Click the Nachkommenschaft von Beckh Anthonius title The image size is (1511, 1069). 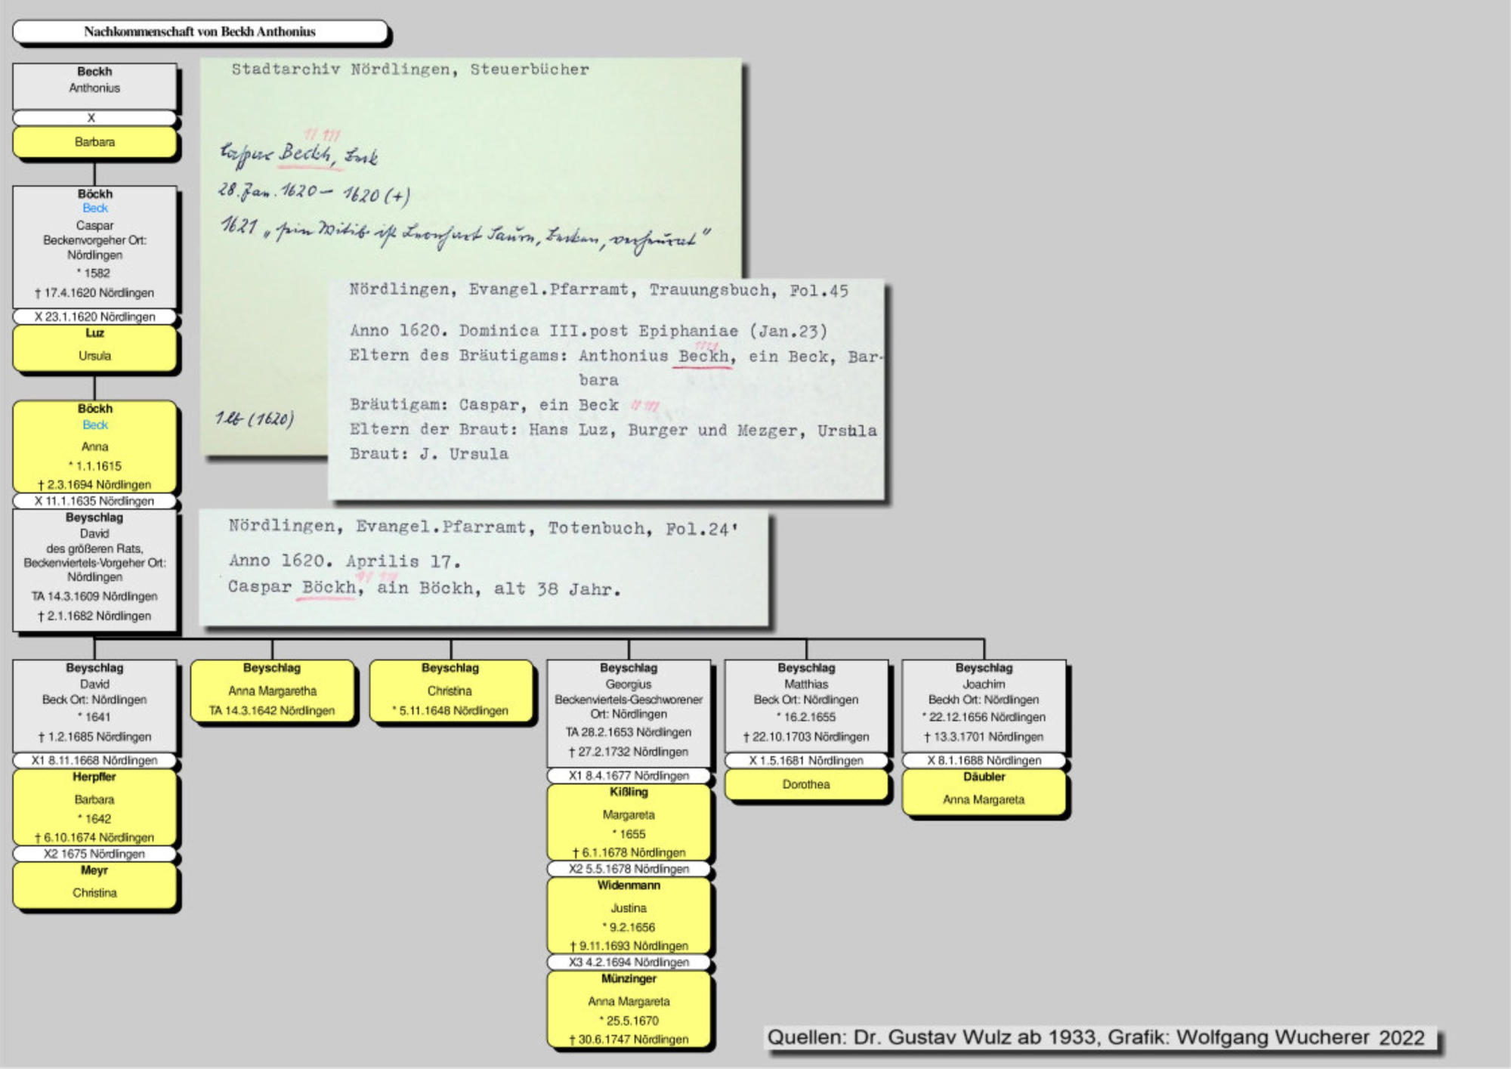tap(199, 32)
